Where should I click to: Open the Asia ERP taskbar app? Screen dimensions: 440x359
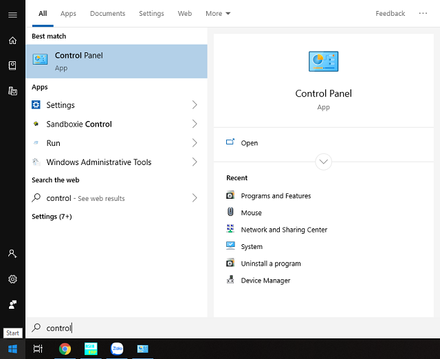tap(91, 349)
